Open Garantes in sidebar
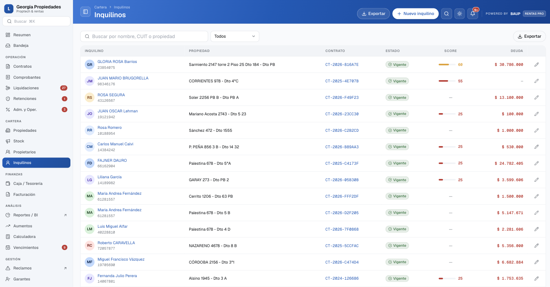This screenshot has width=550, height=287. (36, 279)
